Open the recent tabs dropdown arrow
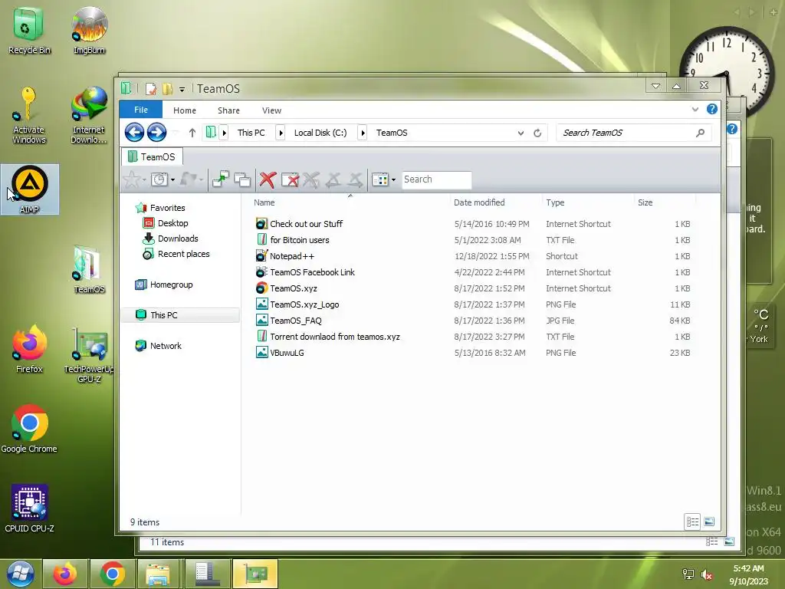Viewport: 785px width, 589px height. coord(172,179)
